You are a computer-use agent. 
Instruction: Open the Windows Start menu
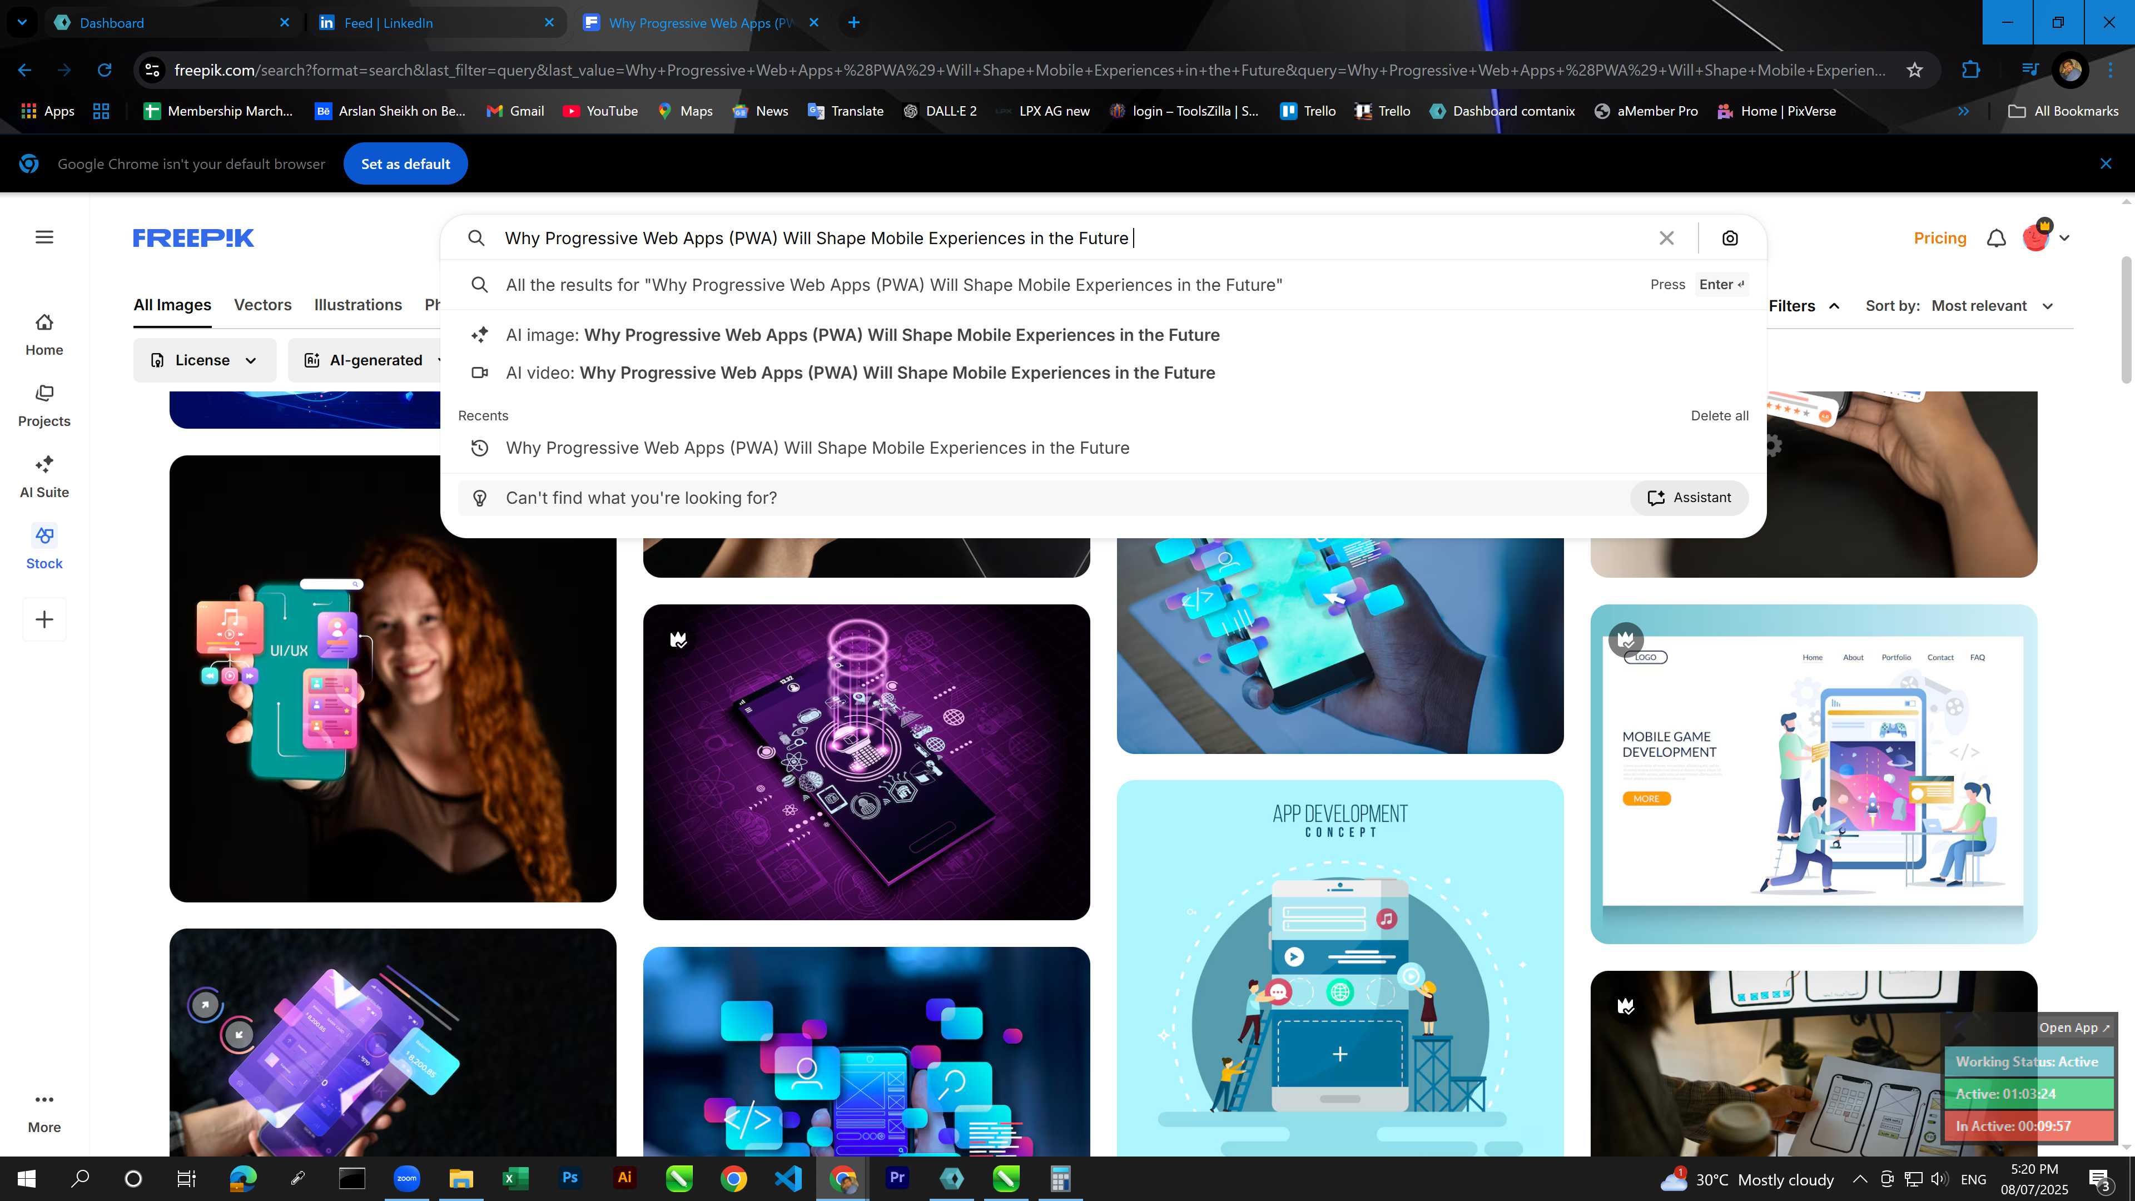27,1179
